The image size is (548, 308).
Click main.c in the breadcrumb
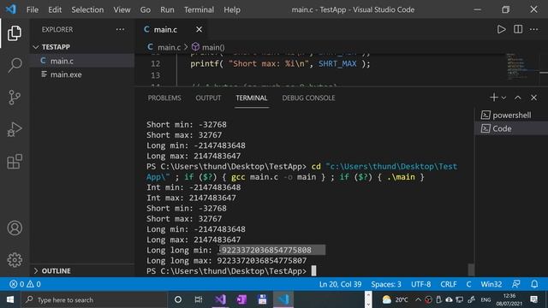click(x=169, y=47)
